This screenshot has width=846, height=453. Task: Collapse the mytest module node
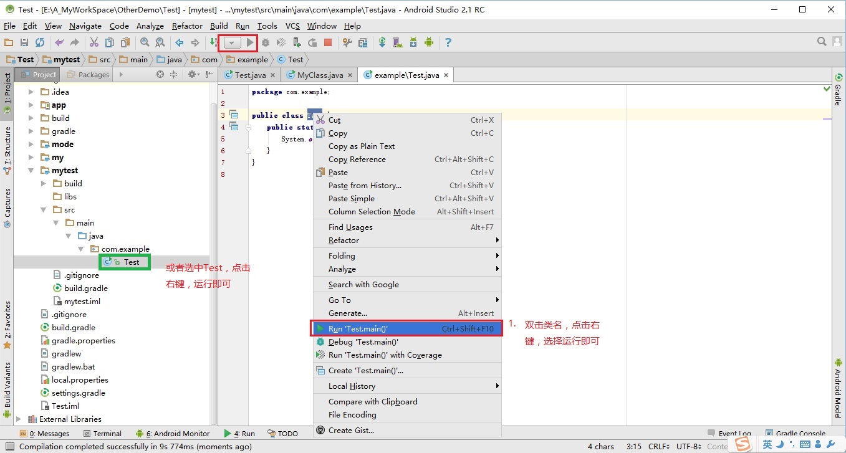[31, 171]
